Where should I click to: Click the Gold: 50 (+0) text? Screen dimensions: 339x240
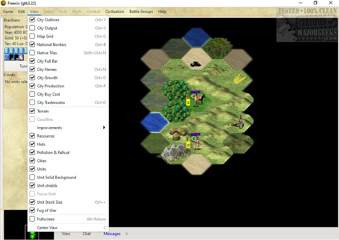pyautogui.click(x=16, y=38)
